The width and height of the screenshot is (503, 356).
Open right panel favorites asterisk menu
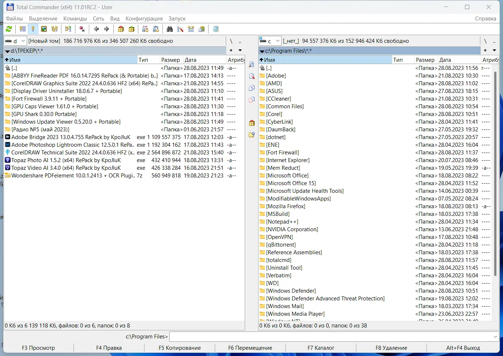click(485, 50)
